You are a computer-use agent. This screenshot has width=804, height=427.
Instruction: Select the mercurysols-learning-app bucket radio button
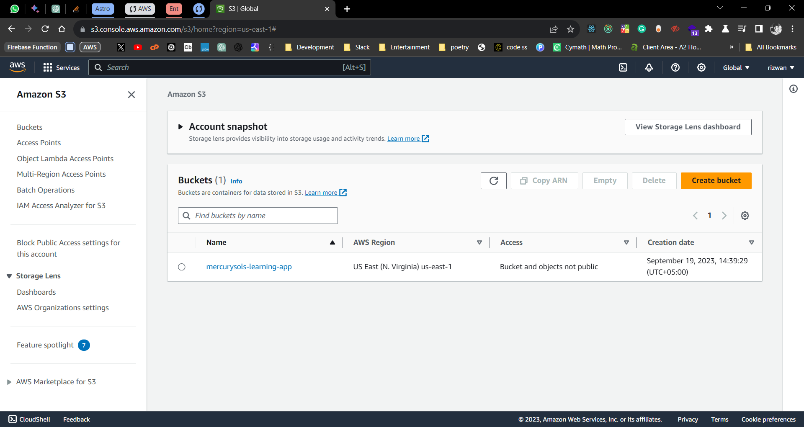point(182,267)
